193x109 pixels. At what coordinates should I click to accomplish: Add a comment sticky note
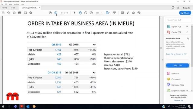pyautogui.click(x=122, y=13)
